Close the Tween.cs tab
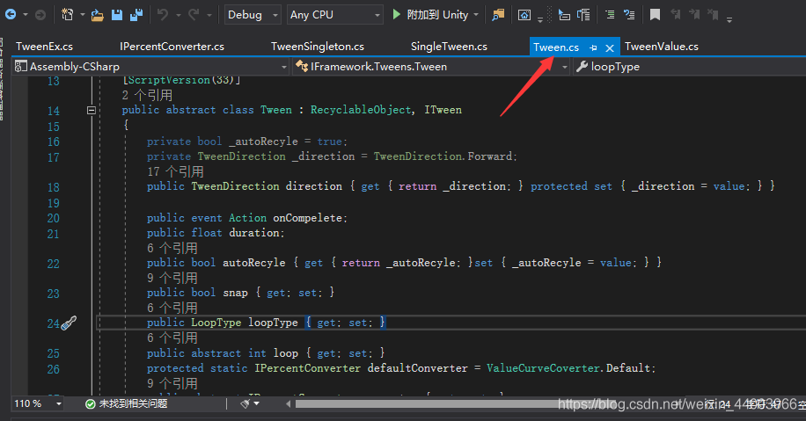Screen dimensions: 806x421 click(x=610, y=47)
